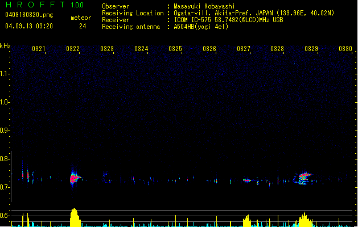Click the large meteor echo near 0329
Viewport: 358px width, 227px height.
pos(303,178)
